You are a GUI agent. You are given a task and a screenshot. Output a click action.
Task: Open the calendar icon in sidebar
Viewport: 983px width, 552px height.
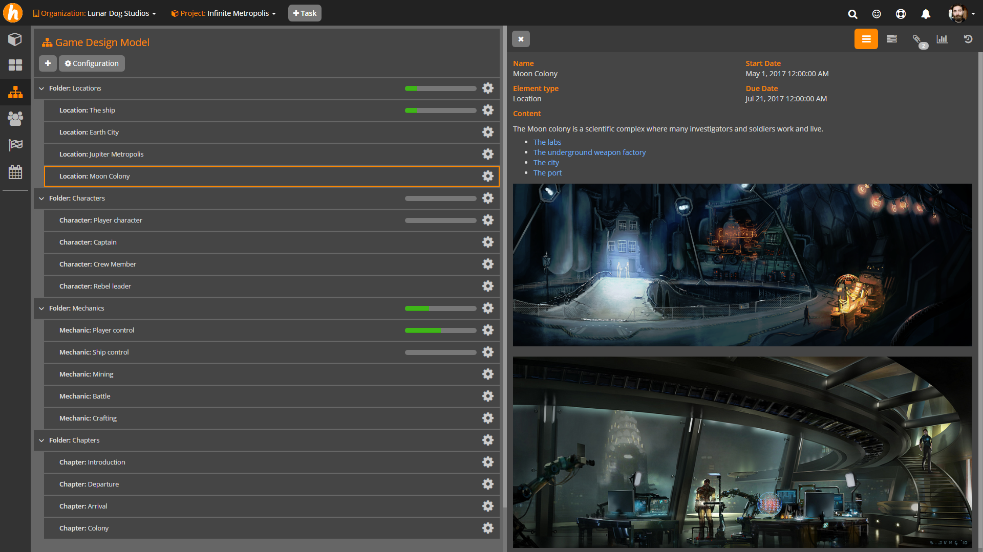15,172
